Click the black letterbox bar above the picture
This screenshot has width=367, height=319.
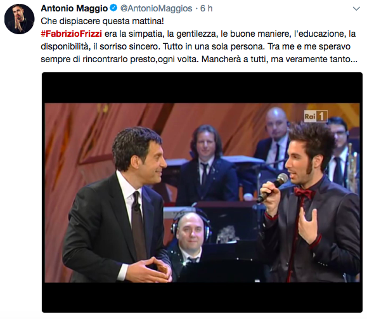coord(202,88)
